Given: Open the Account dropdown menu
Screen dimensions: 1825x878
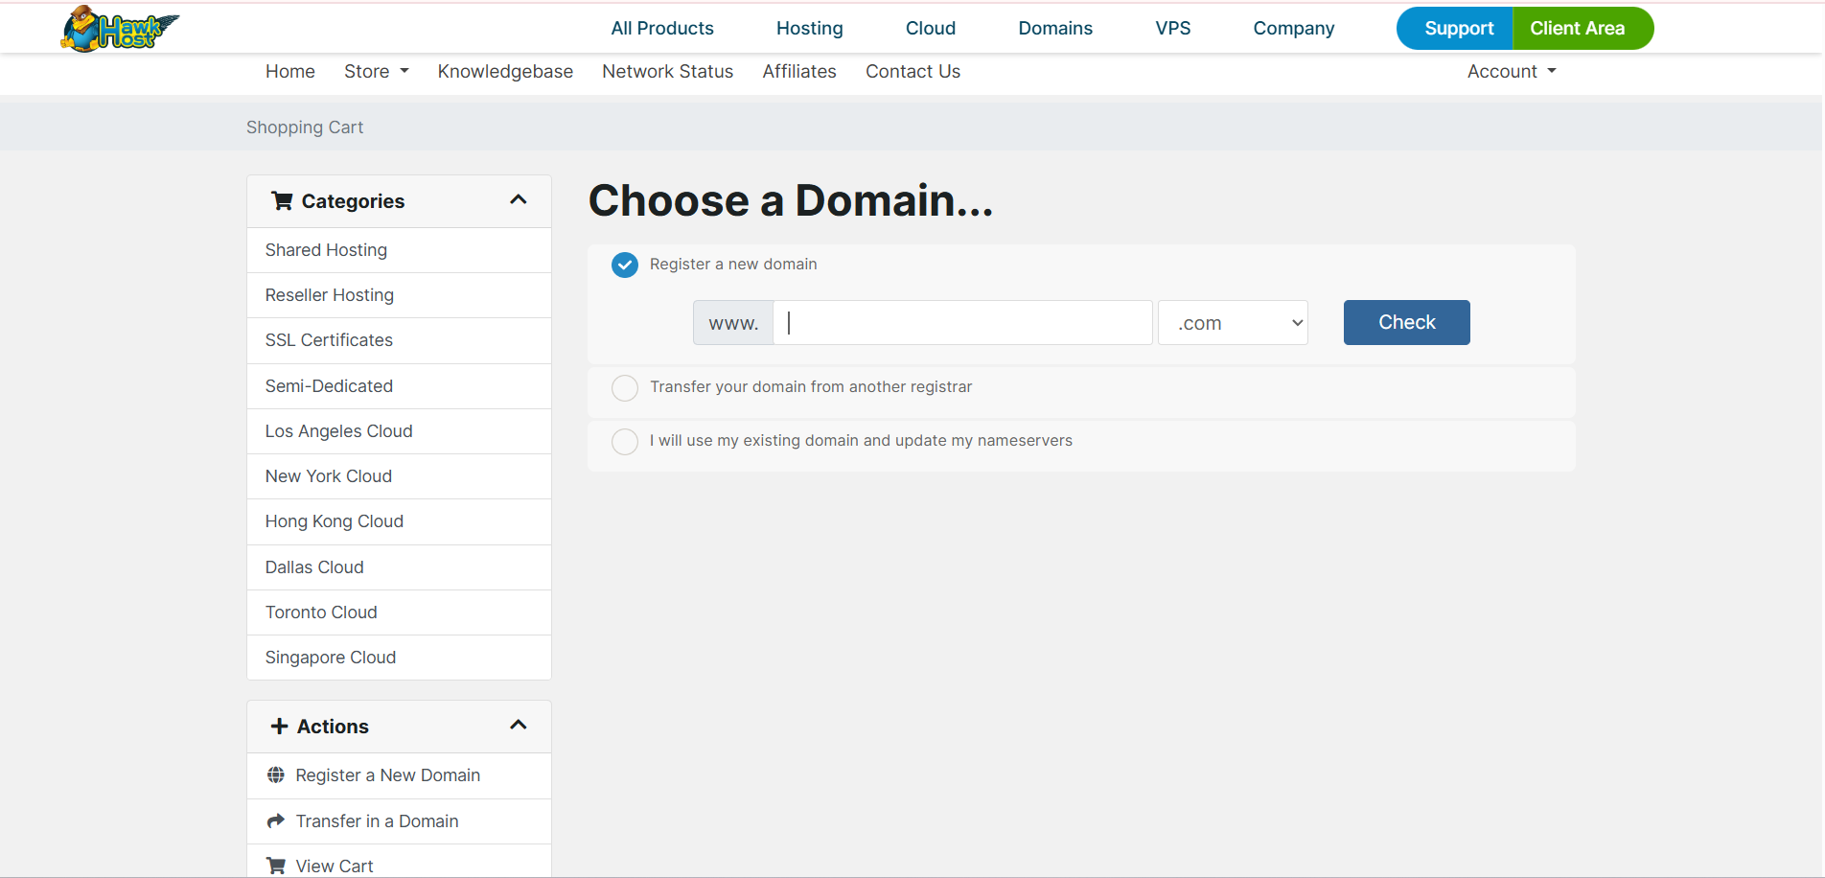Looking at the screenshot, I should 1511,72.
